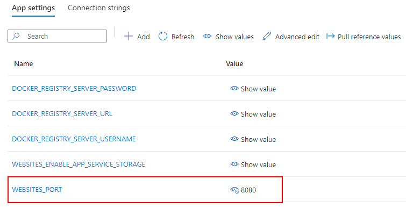The image size is (406, 208).
Task: Click the Value column header
Action: coord(234,63)
